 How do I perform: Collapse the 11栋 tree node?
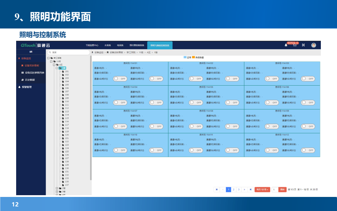click(x=51, y=61)
